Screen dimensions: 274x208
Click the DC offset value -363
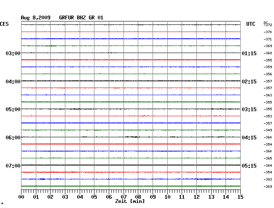click(x=268, y=95)
